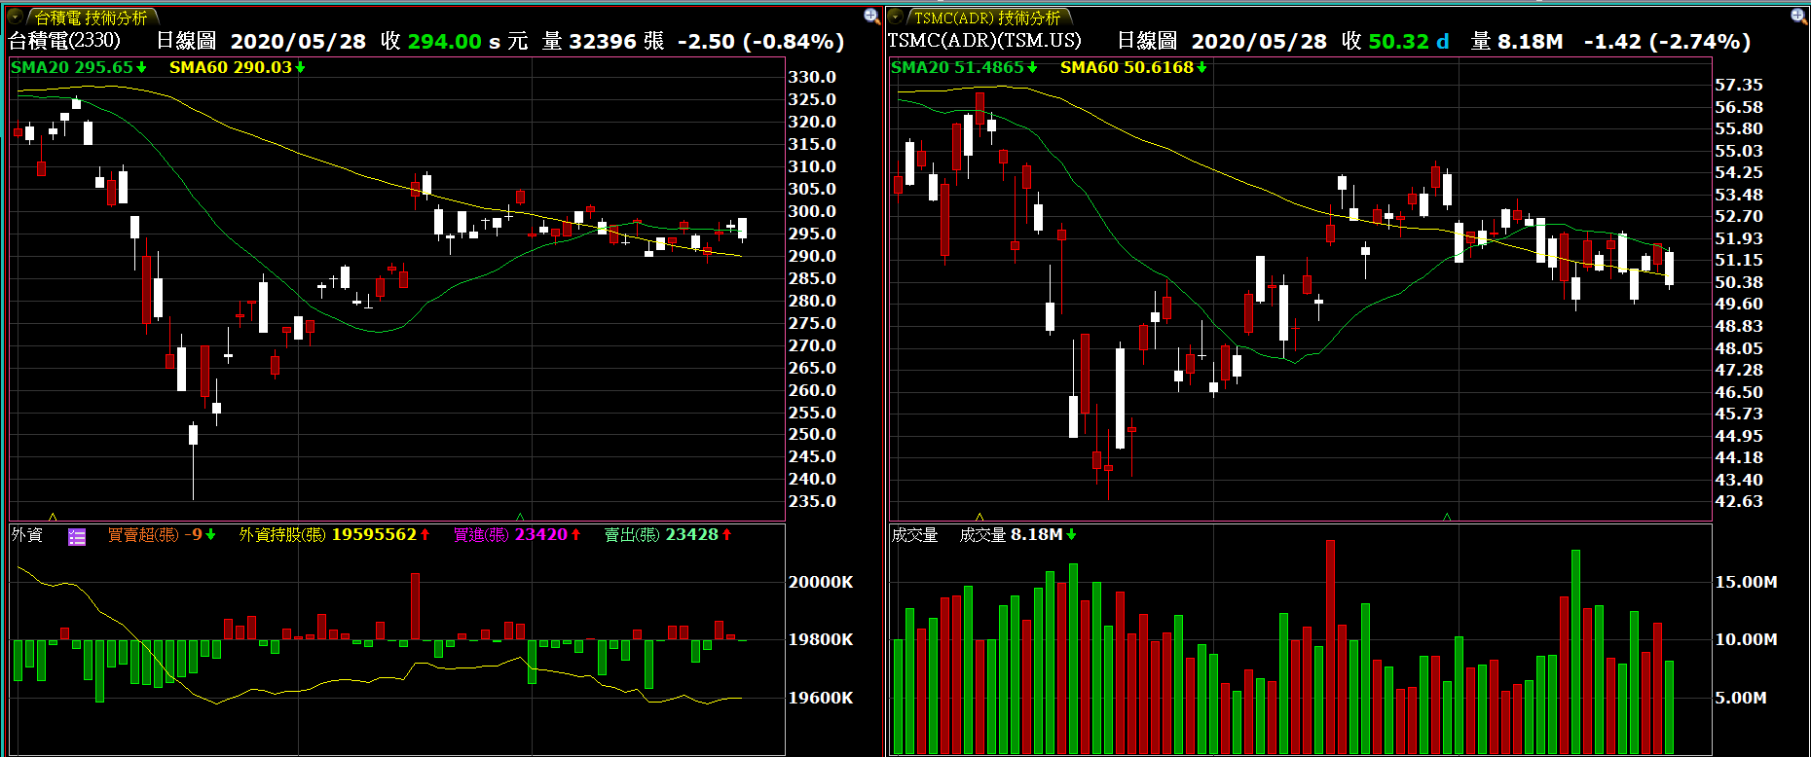Open the dropdown arrow beside TSMC(ADR) 技術分析 tab

[896, 17]
